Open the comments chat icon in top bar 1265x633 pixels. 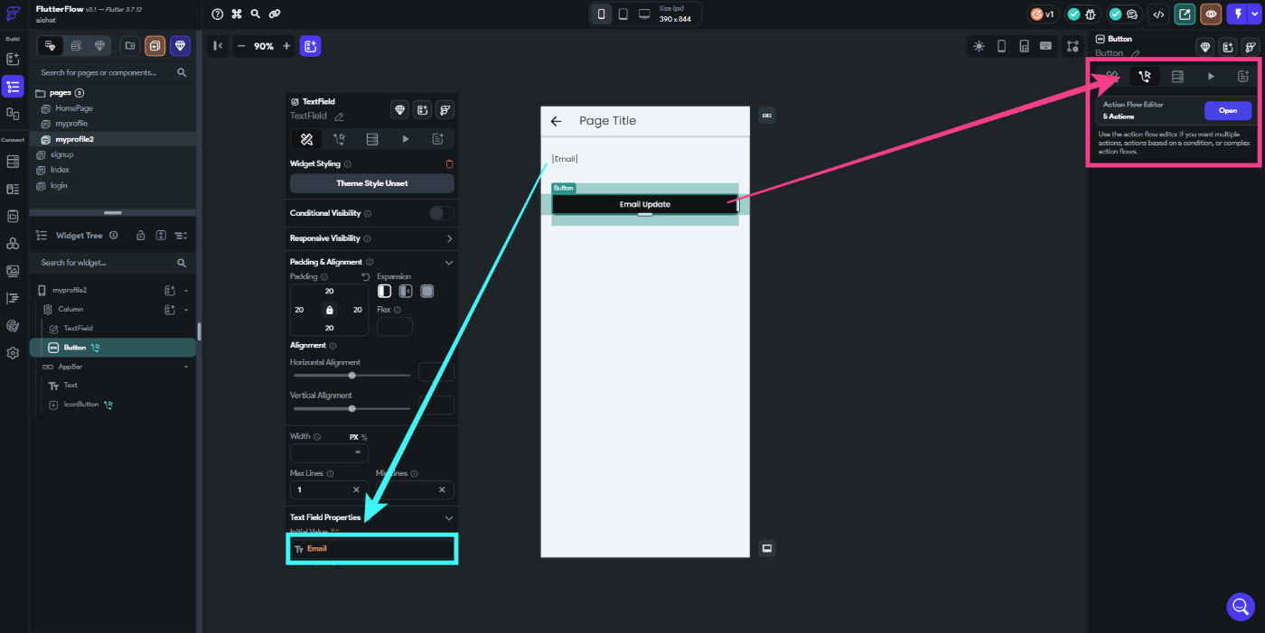coord(1131,14)
